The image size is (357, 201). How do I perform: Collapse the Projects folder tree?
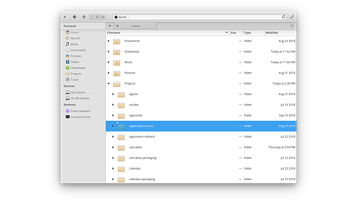pyautogui.click(x=109, y=84)
